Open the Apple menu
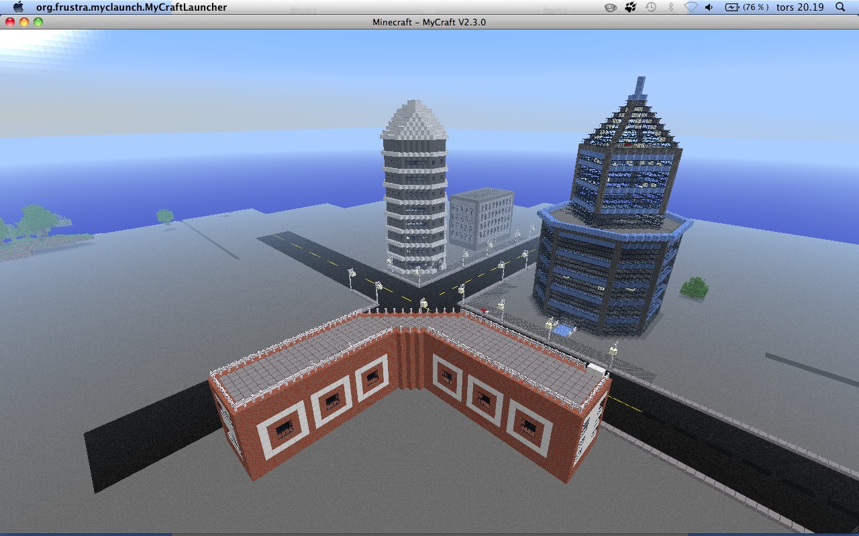Image resolution: width=859 pixels, height=536 pixels. pyautogui.click(x=18, y=7)
